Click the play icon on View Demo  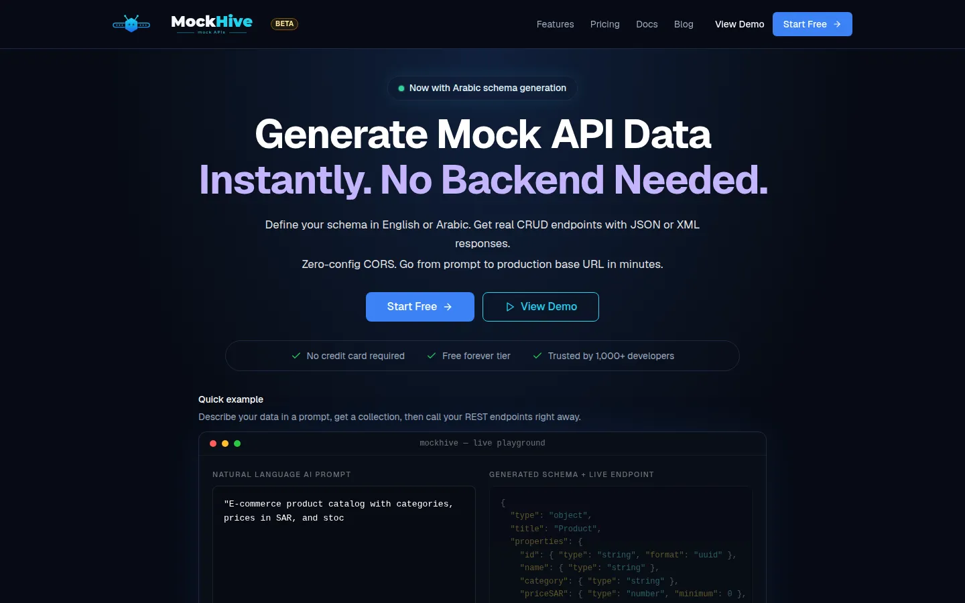tap(510, 307)
